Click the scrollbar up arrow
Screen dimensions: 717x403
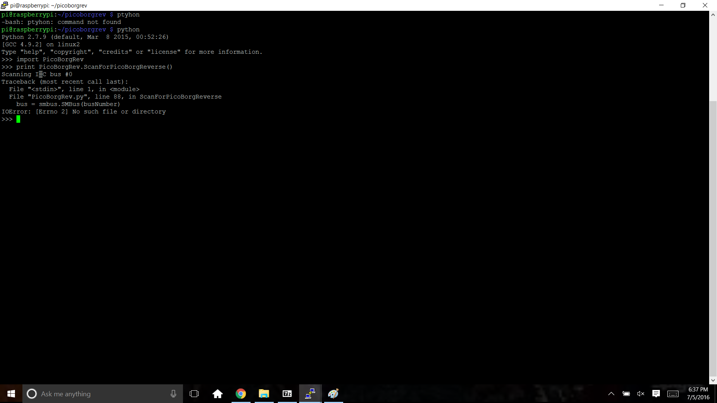(x=713, y=15)
